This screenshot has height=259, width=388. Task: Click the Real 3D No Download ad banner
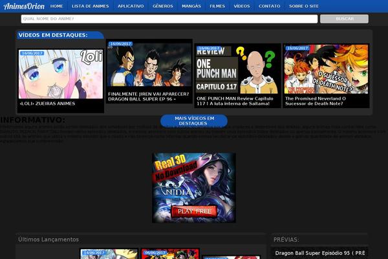(x=194, y=188)
